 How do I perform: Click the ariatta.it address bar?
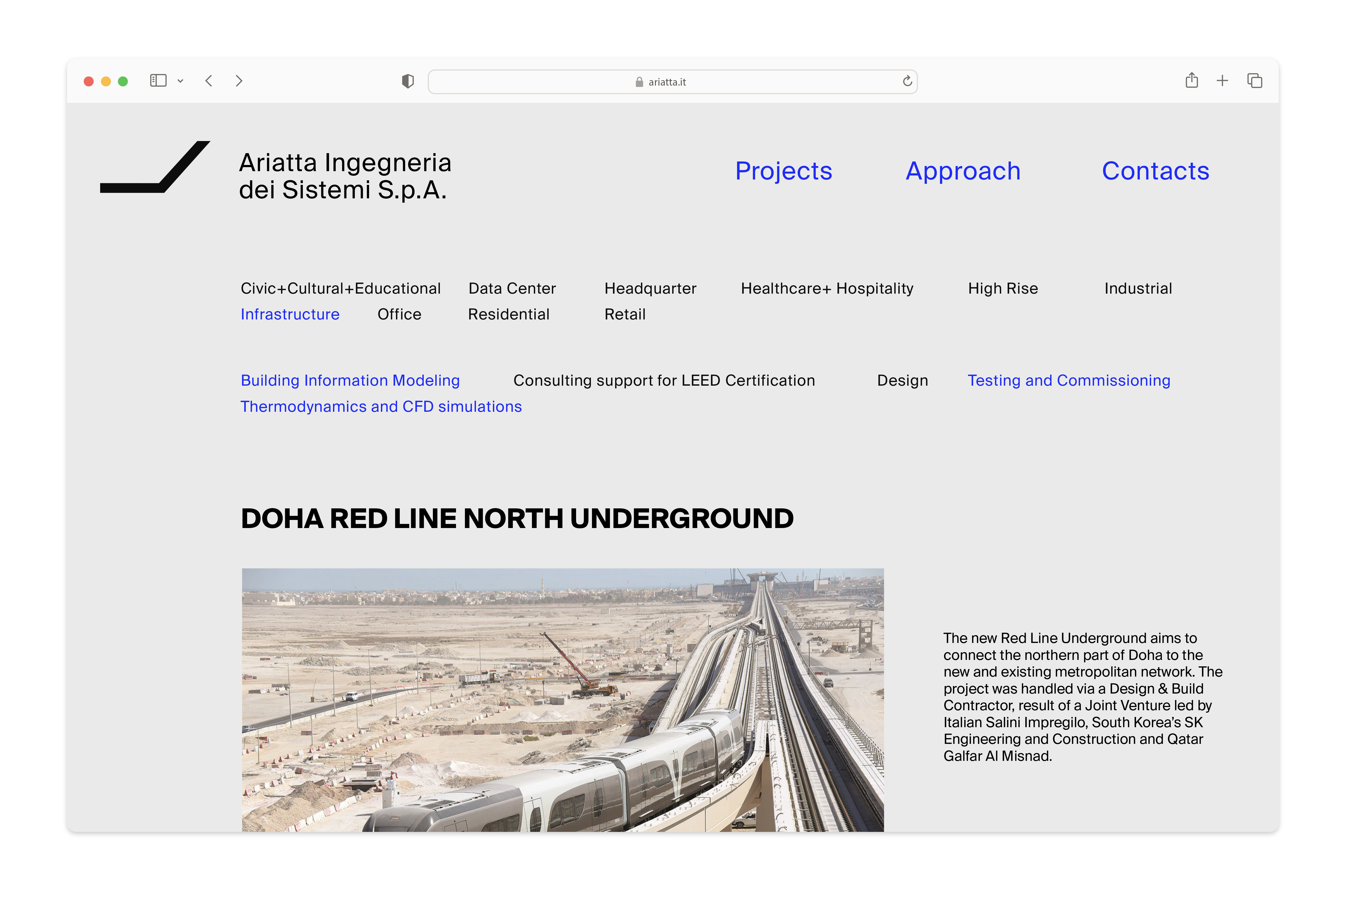coord(667,82)
